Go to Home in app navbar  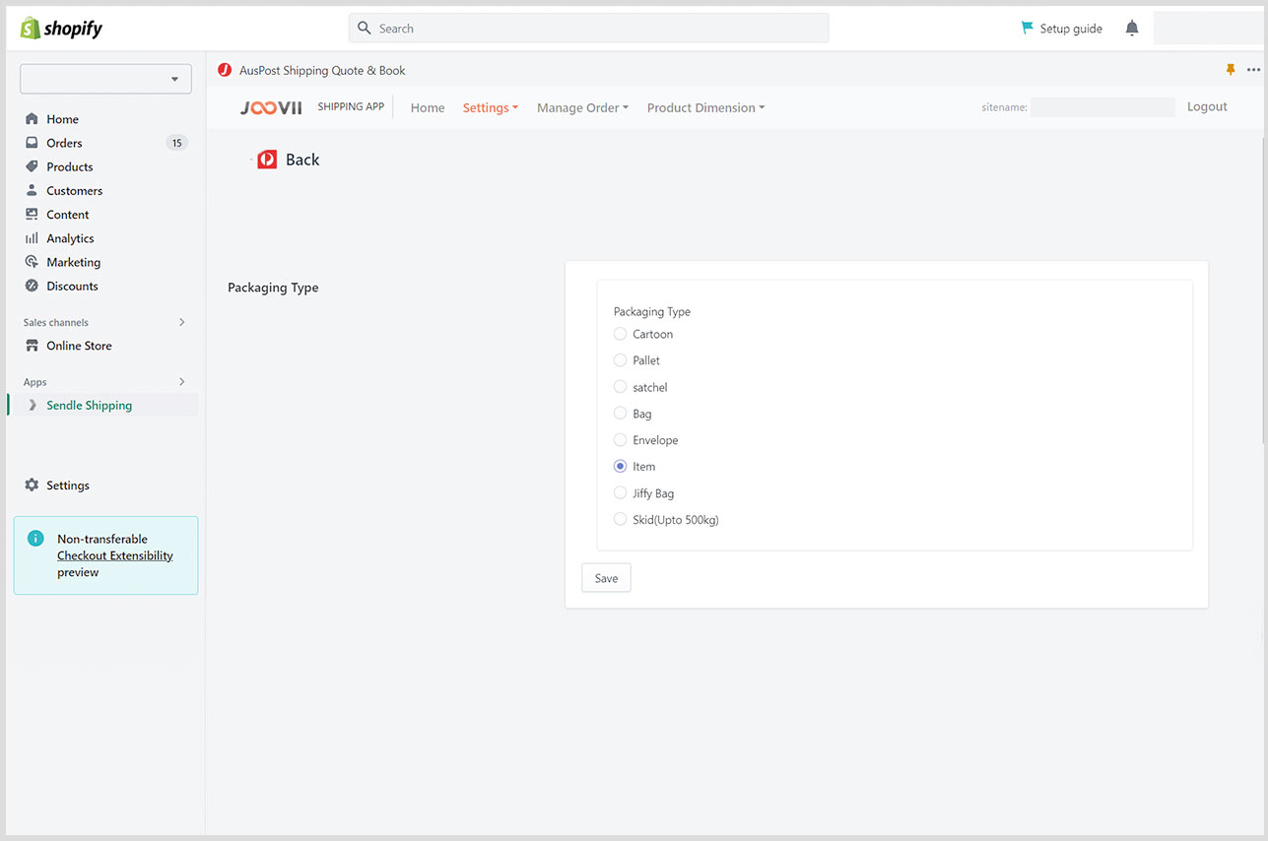(x=428, y=108)
